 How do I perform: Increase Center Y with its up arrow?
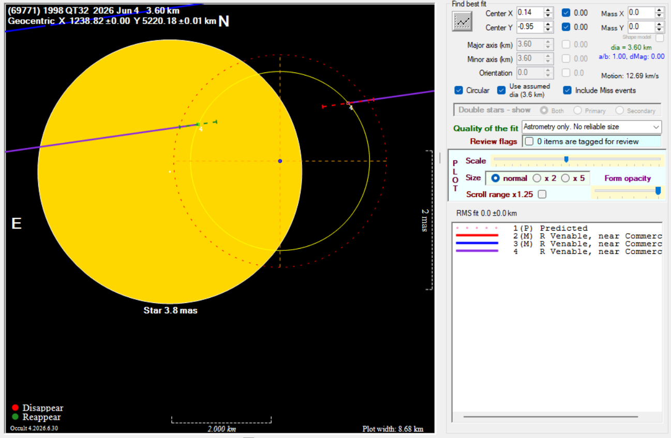(548, 24)
